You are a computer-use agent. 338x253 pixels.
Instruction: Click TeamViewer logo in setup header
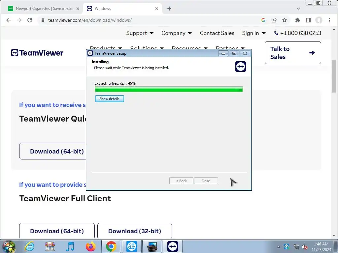coord(241,67)
